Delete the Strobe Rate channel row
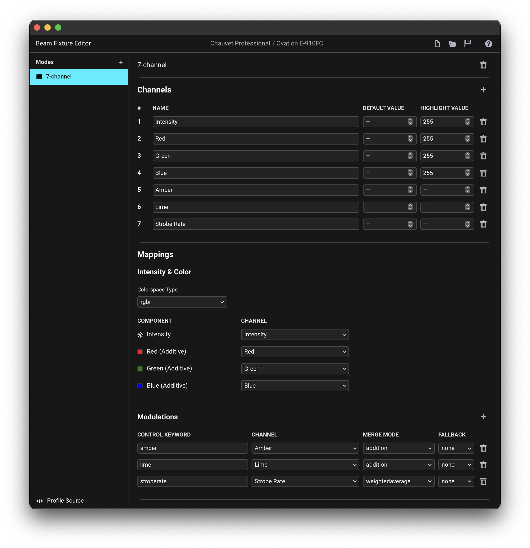 [x=483, y=224]
